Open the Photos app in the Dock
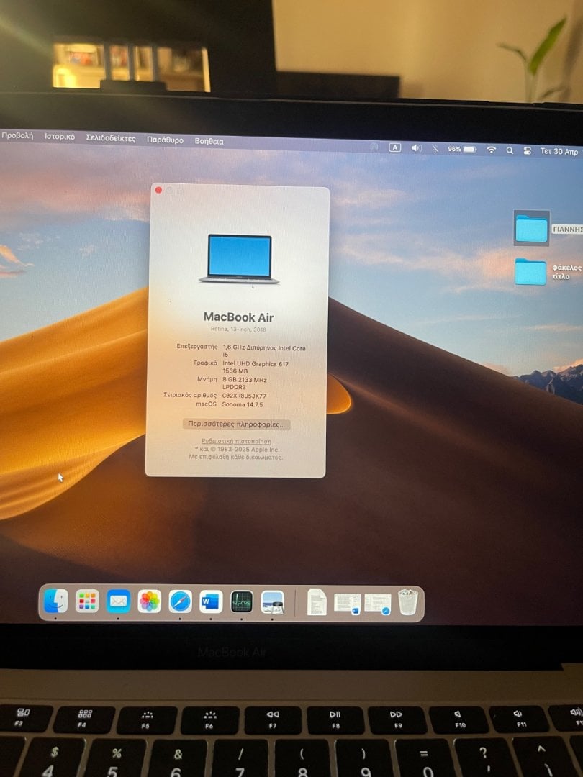The image size is (583, 777). click(149, 601)
